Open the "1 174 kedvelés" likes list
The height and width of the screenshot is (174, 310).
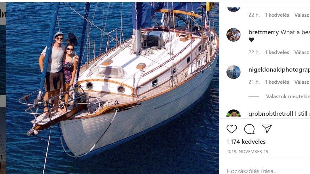(246, 142)
